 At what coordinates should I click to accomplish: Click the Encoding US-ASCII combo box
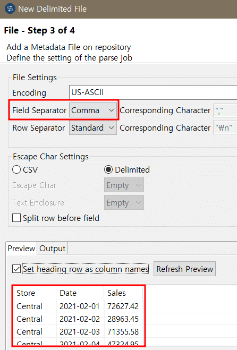click(153, 92)
